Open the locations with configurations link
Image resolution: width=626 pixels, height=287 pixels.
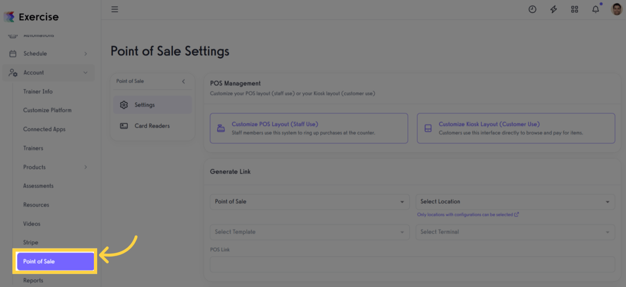coord(467,215)
